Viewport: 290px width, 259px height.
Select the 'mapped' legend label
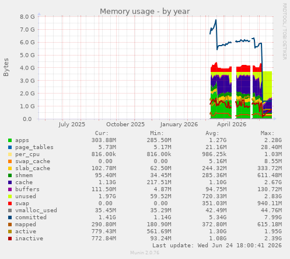click(x=26, y=225)
